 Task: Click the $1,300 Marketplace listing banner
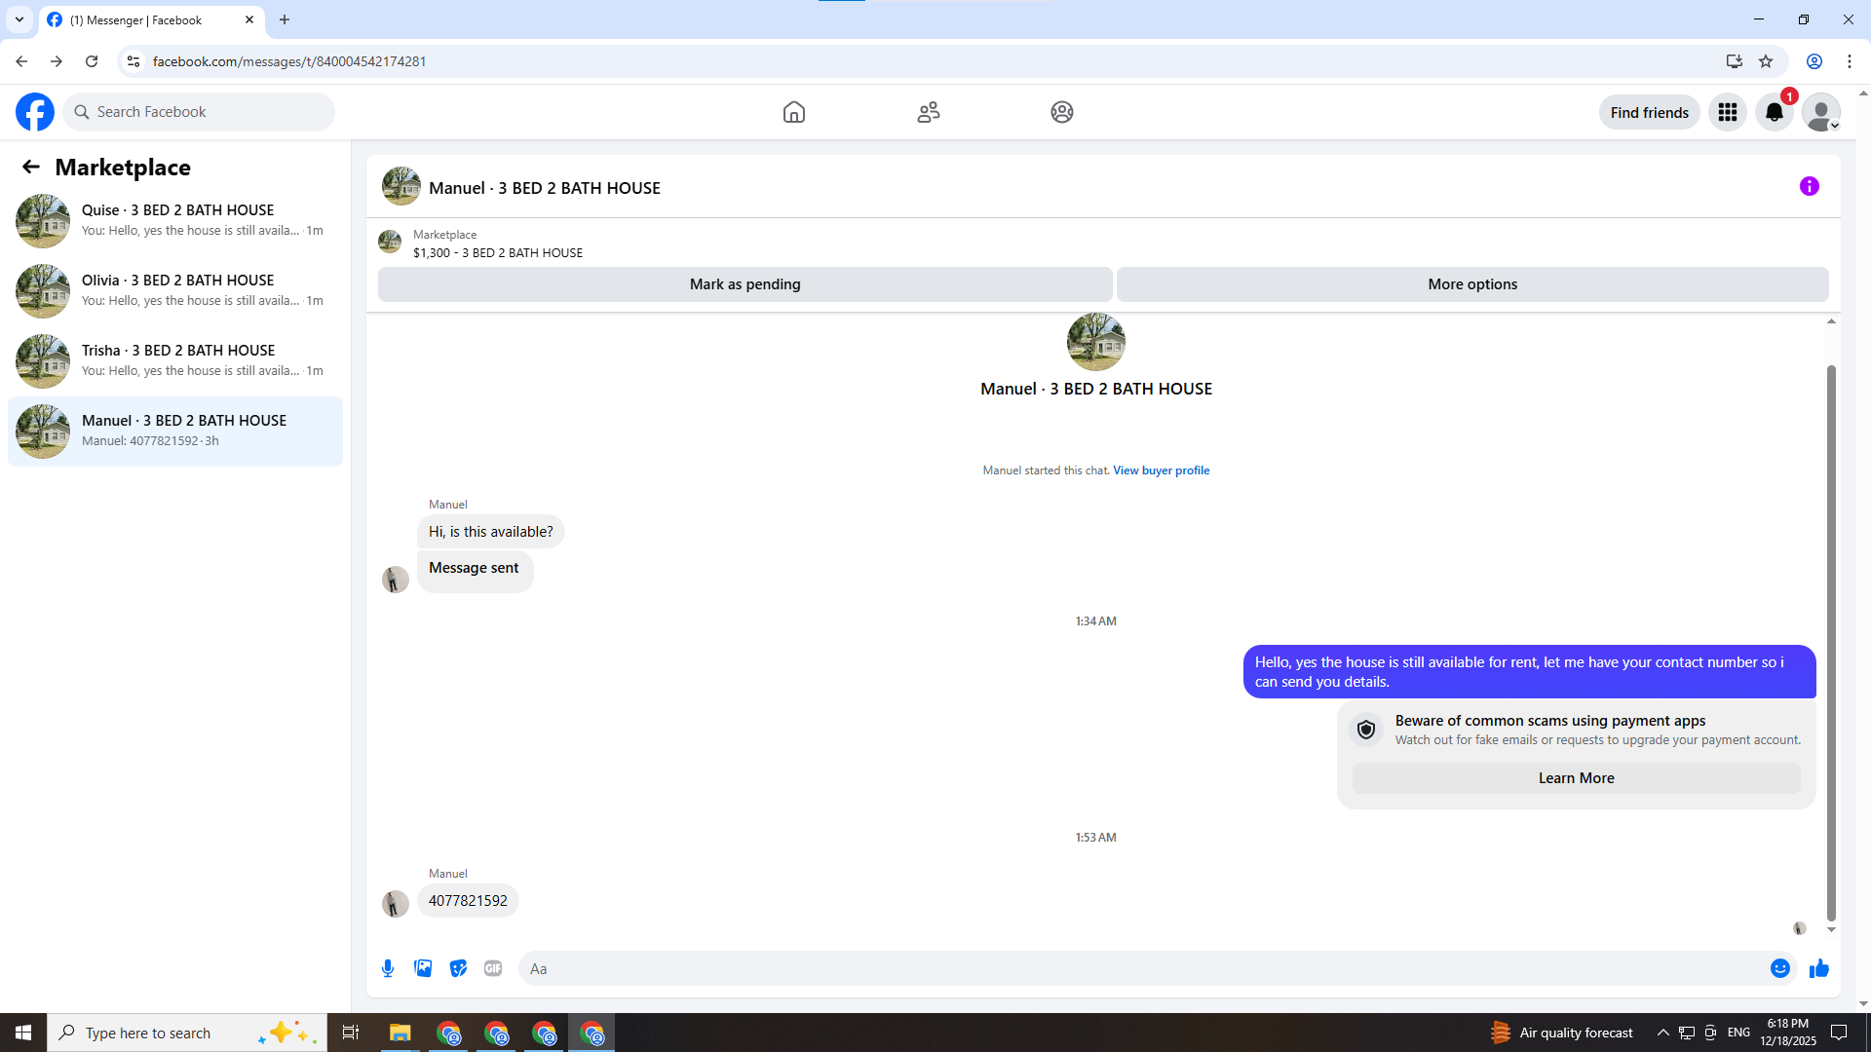click(x=497, y=244)
